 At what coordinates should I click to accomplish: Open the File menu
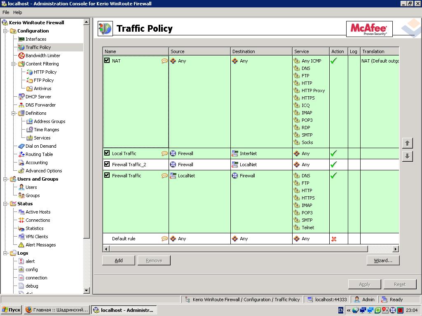tap(6, 12)
